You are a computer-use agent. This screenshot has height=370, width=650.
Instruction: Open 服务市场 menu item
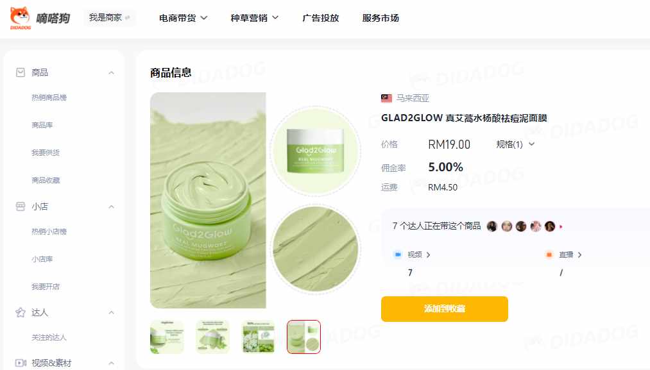[381, 18]
